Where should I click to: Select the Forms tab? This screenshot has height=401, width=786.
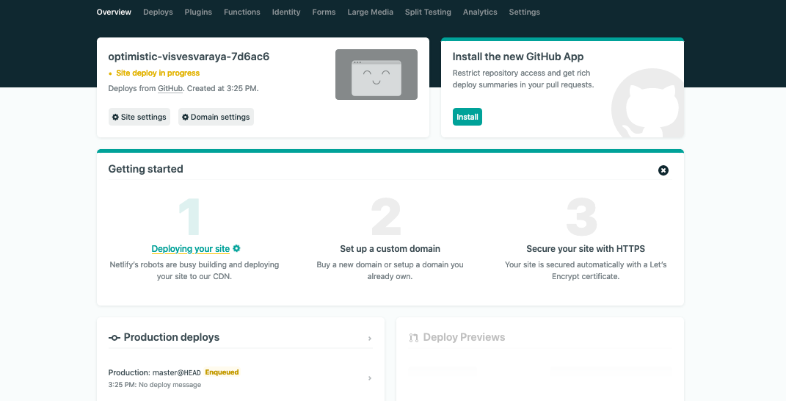[324, 12]
